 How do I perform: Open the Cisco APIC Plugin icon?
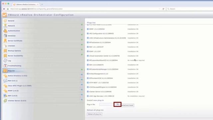5,86
